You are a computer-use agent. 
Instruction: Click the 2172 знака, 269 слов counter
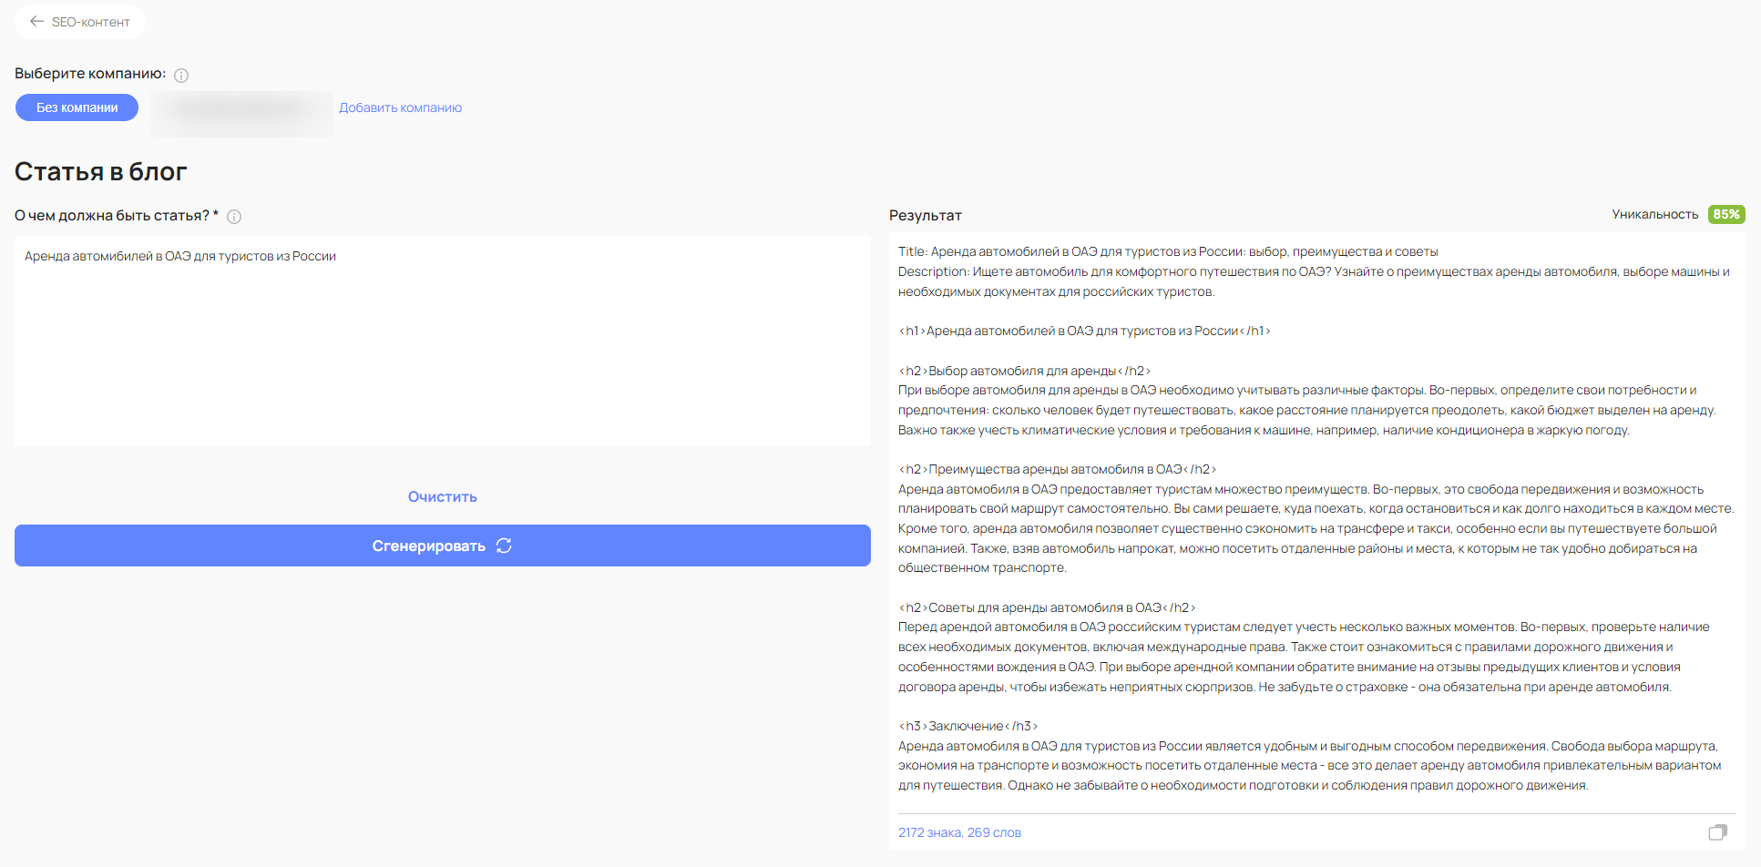pos(959,832)
